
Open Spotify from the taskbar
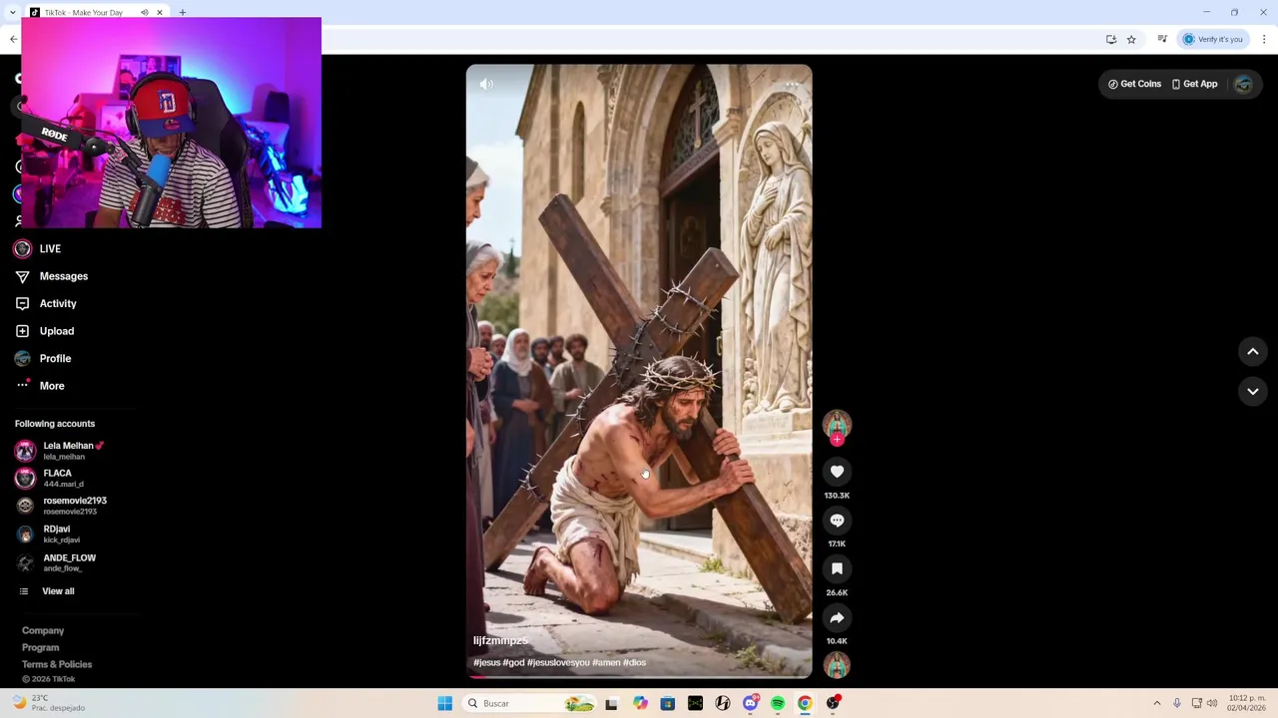coord(778,703)
